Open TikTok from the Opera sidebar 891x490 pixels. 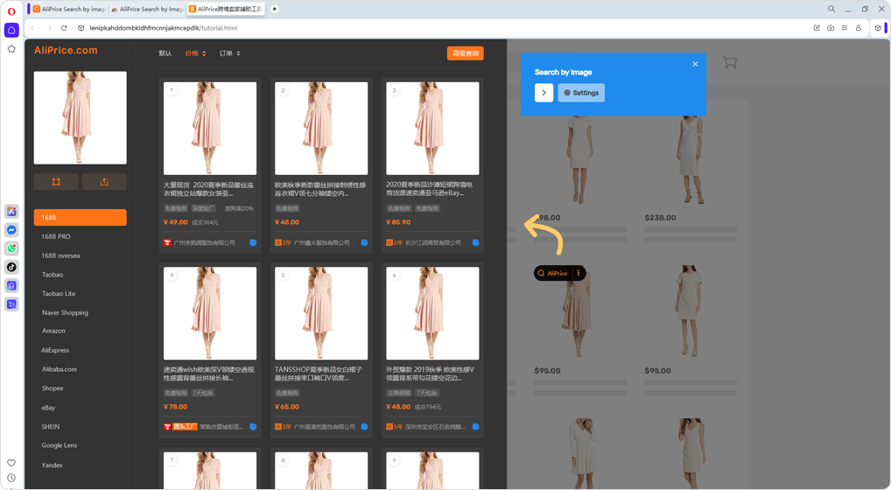pos(11,267)
